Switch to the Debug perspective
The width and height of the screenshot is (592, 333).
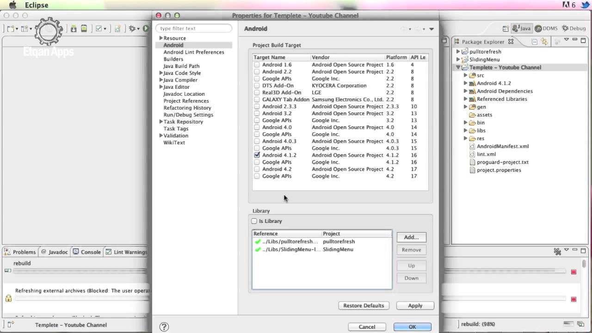(573, 28)
